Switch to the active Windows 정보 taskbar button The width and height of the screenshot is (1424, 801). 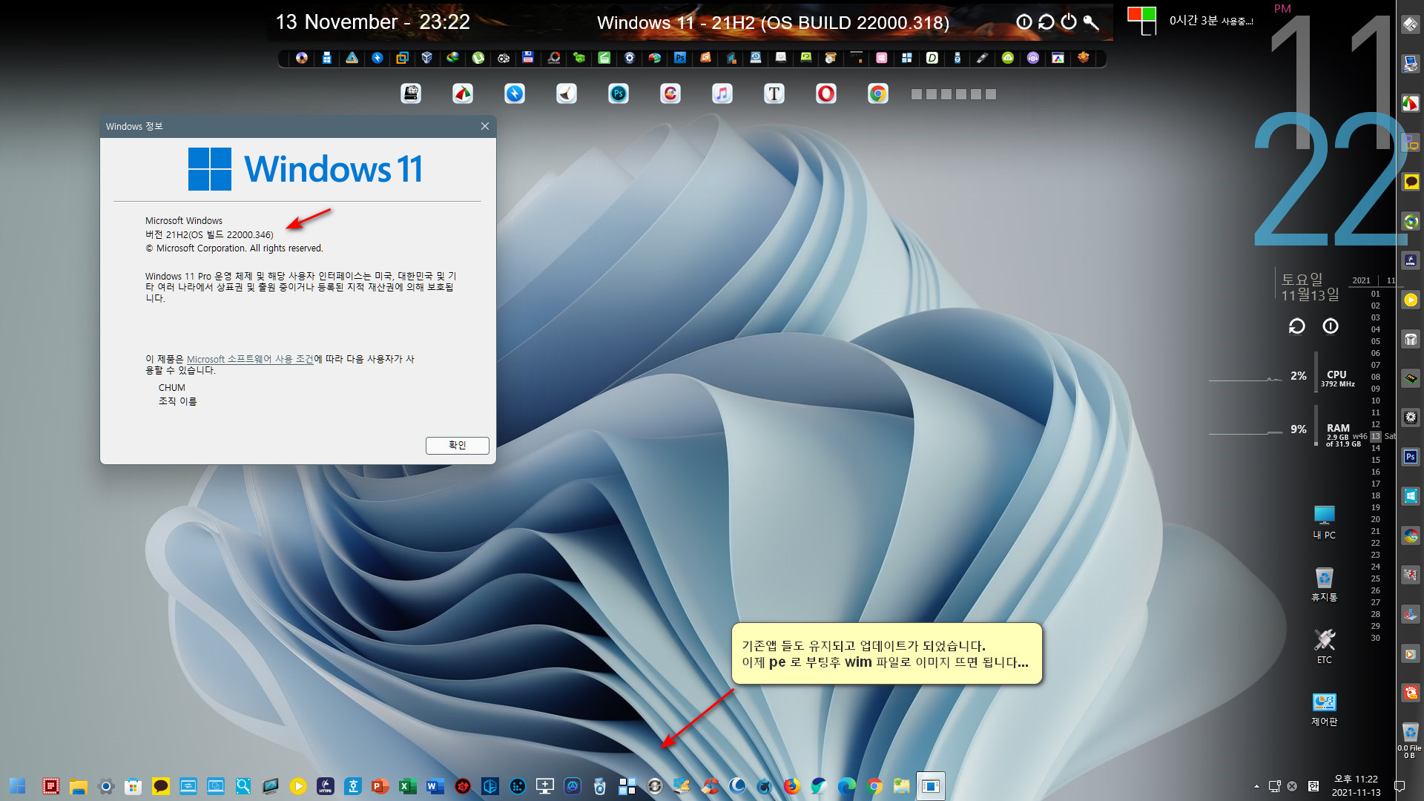[x=931, y=786]
